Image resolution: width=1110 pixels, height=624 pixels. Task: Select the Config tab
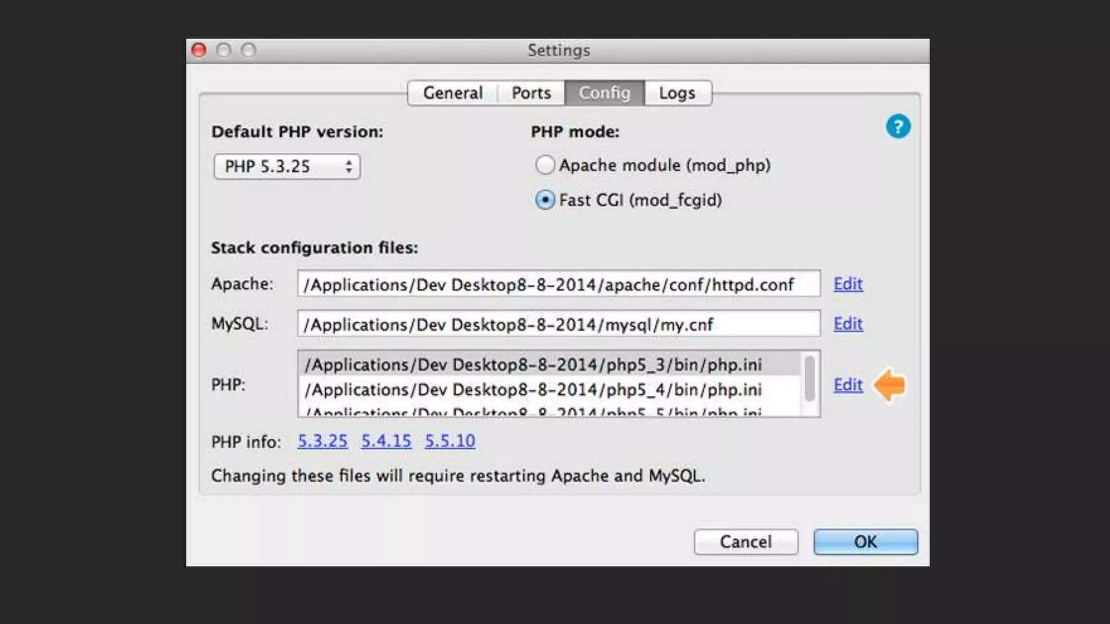604,93
